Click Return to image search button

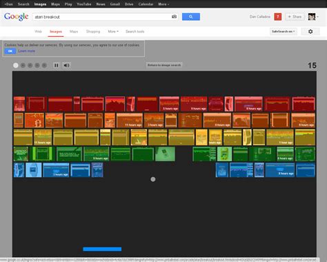pyautogui.click(x=164, y=65)
